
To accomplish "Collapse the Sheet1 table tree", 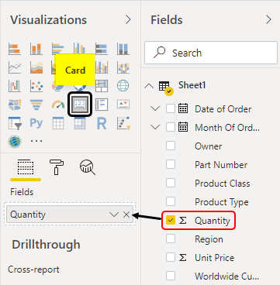I will tap(149, 86).
